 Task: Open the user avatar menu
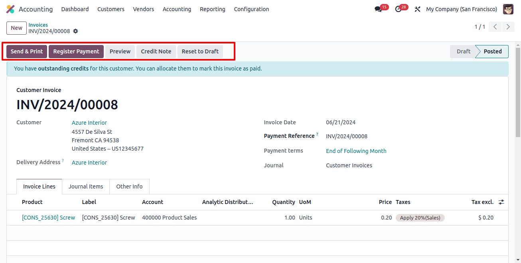[508, 9]
